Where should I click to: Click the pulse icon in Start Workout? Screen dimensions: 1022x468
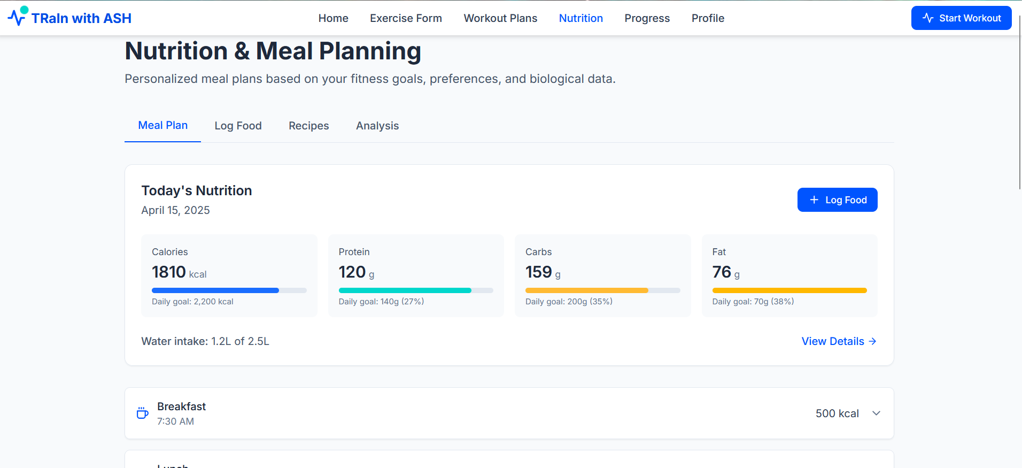pos(928,18)
